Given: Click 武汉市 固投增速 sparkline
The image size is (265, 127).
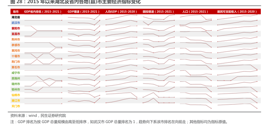Looking at the screenshot, I should click(x=158, y=22).
